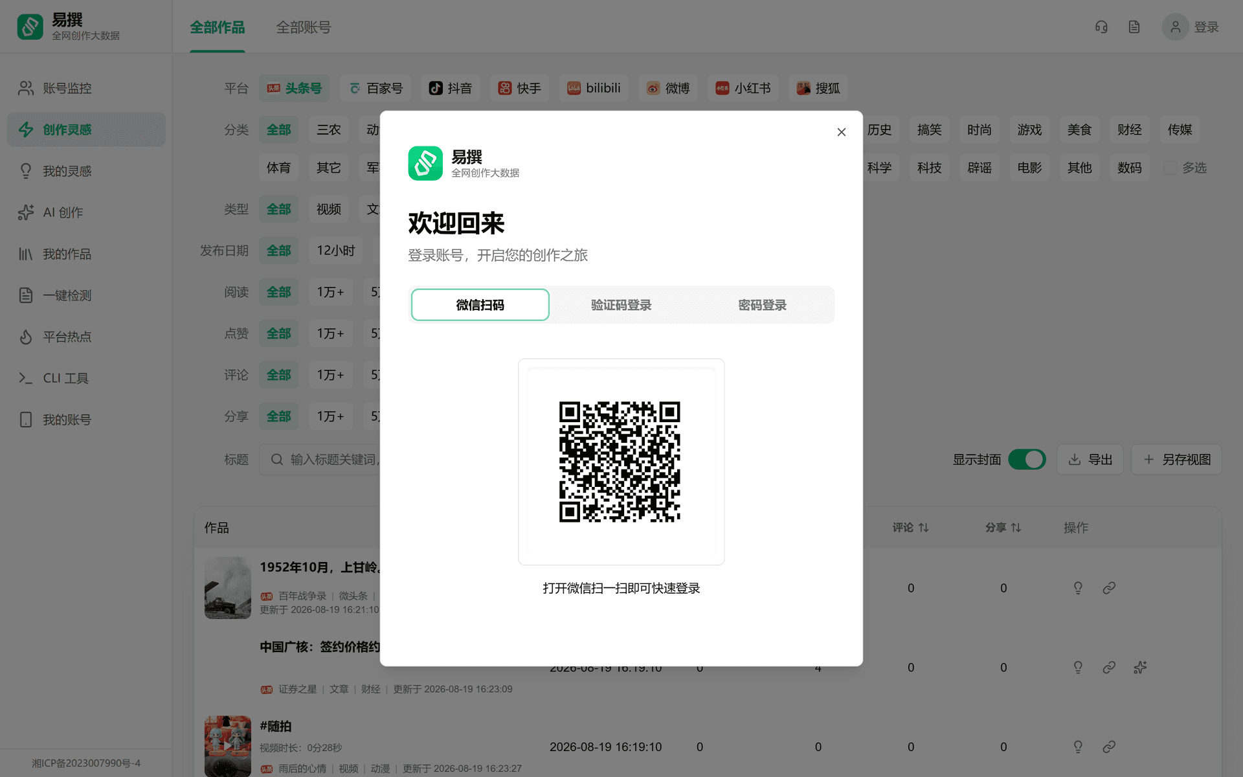
Task: Choose the 数码 category
Action: 1130,168
